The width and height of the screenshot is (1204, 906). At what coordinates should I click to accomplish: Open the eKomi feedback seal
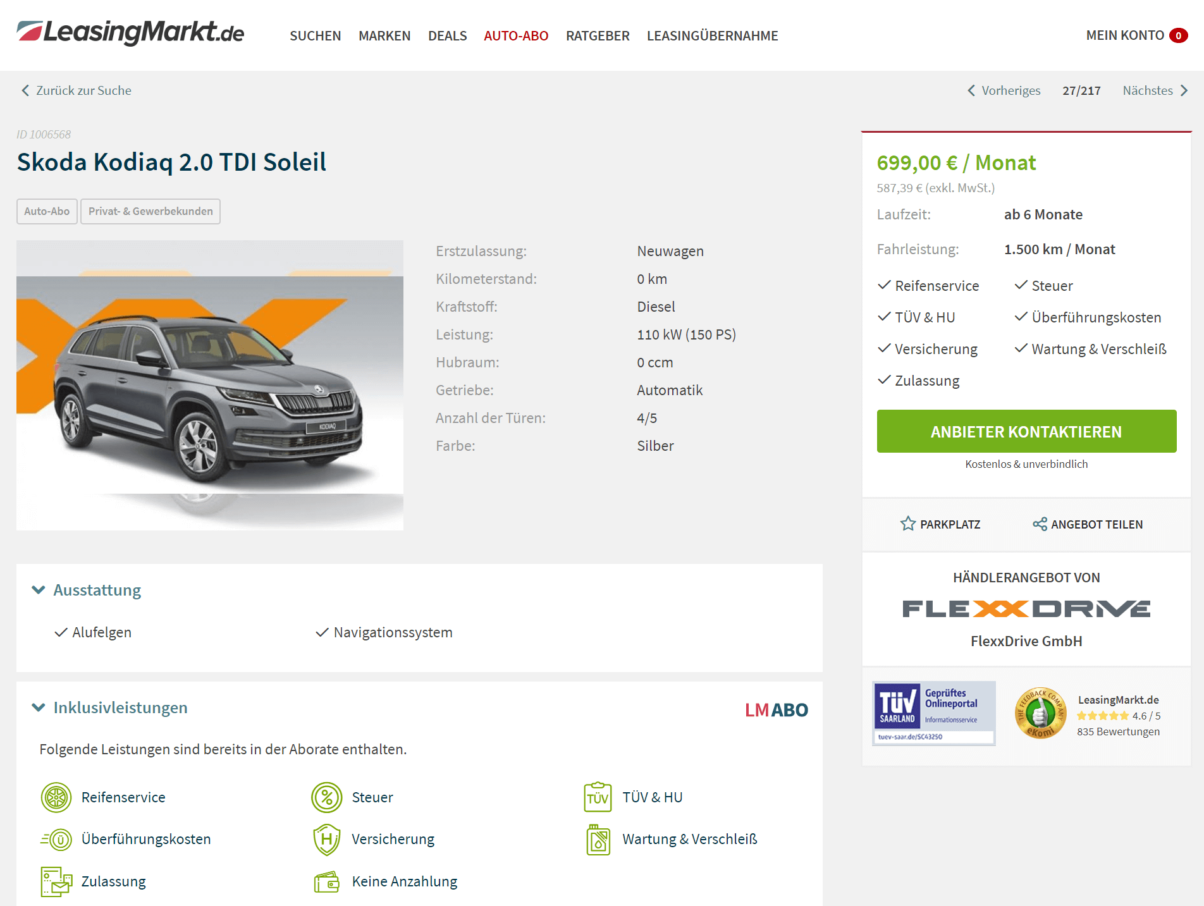point(1040,713)
